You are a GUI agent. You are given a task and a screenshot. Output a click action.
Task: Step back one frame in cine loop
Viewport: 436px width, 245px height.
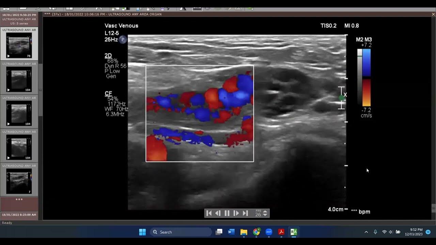point(218,213)
